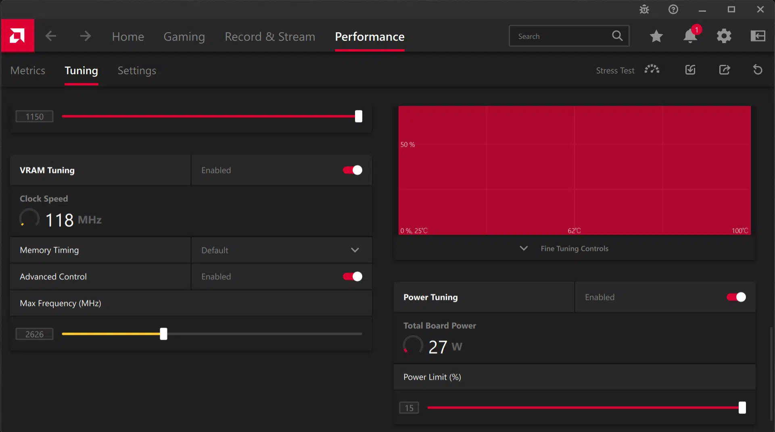Click the Power Tuning heading

click(430, 297)
